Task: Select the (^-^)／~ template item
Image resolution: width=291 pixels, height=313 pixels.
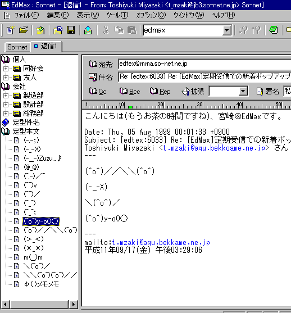Action: [34, 176]
